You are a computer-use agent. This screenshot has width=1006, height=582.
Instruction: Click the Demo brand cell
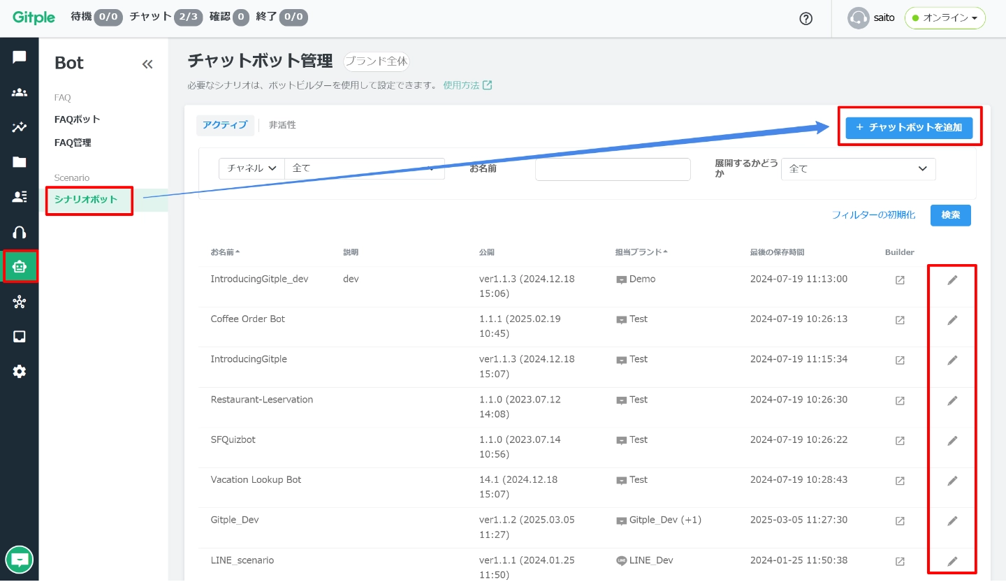click(x=636, y=279)
